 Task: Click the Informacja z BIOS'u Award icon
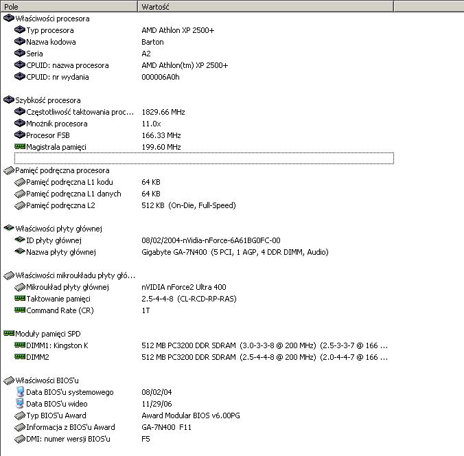19,426
